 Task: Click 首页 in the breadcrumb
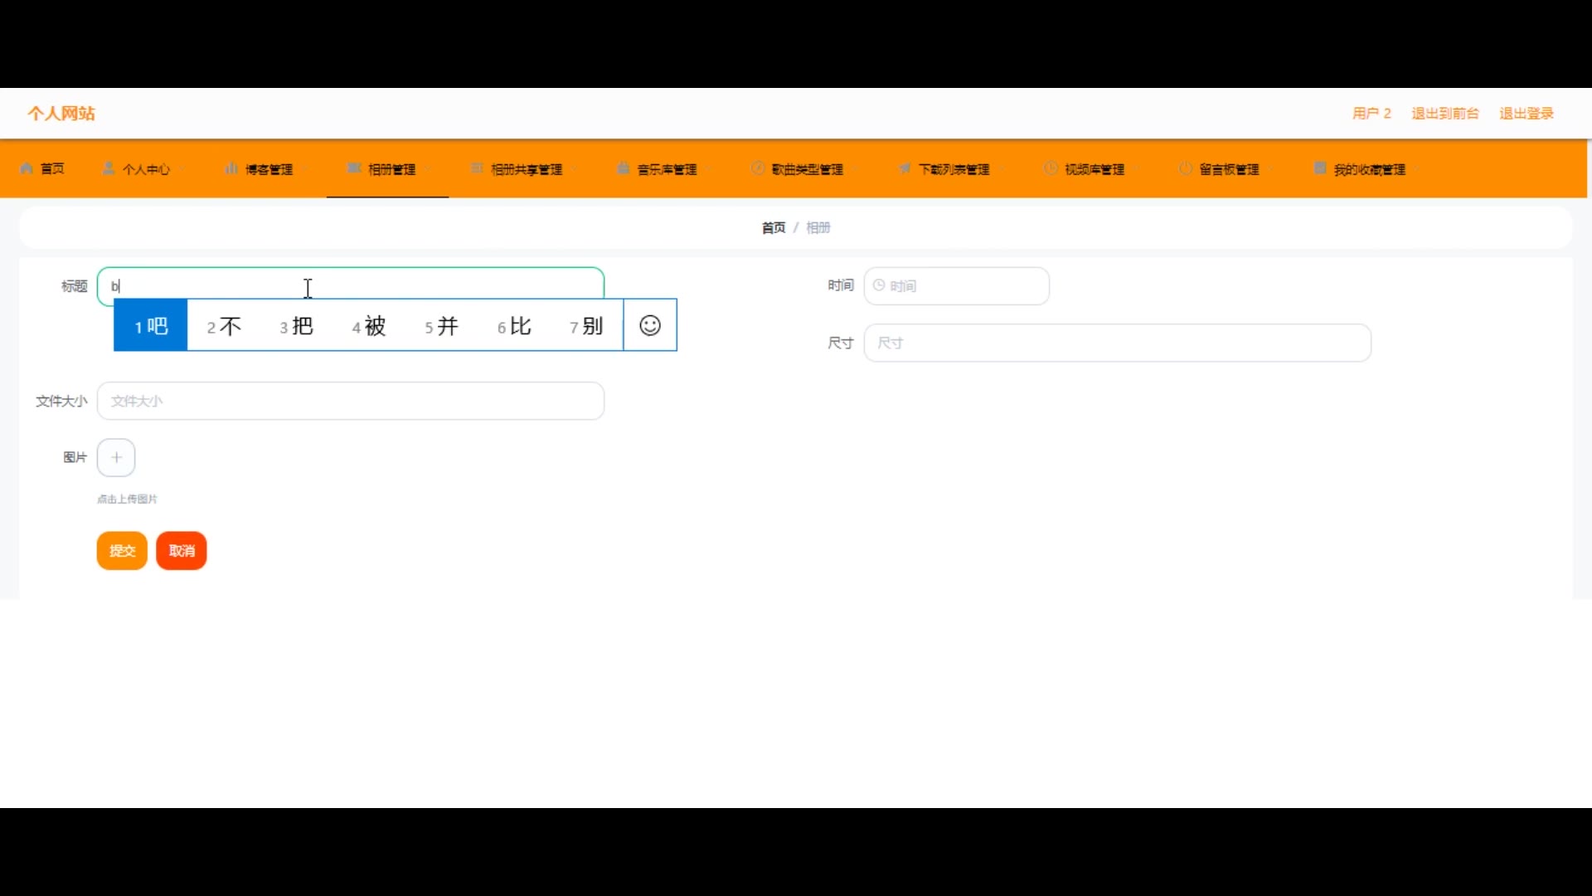click(x=773, y=227)
